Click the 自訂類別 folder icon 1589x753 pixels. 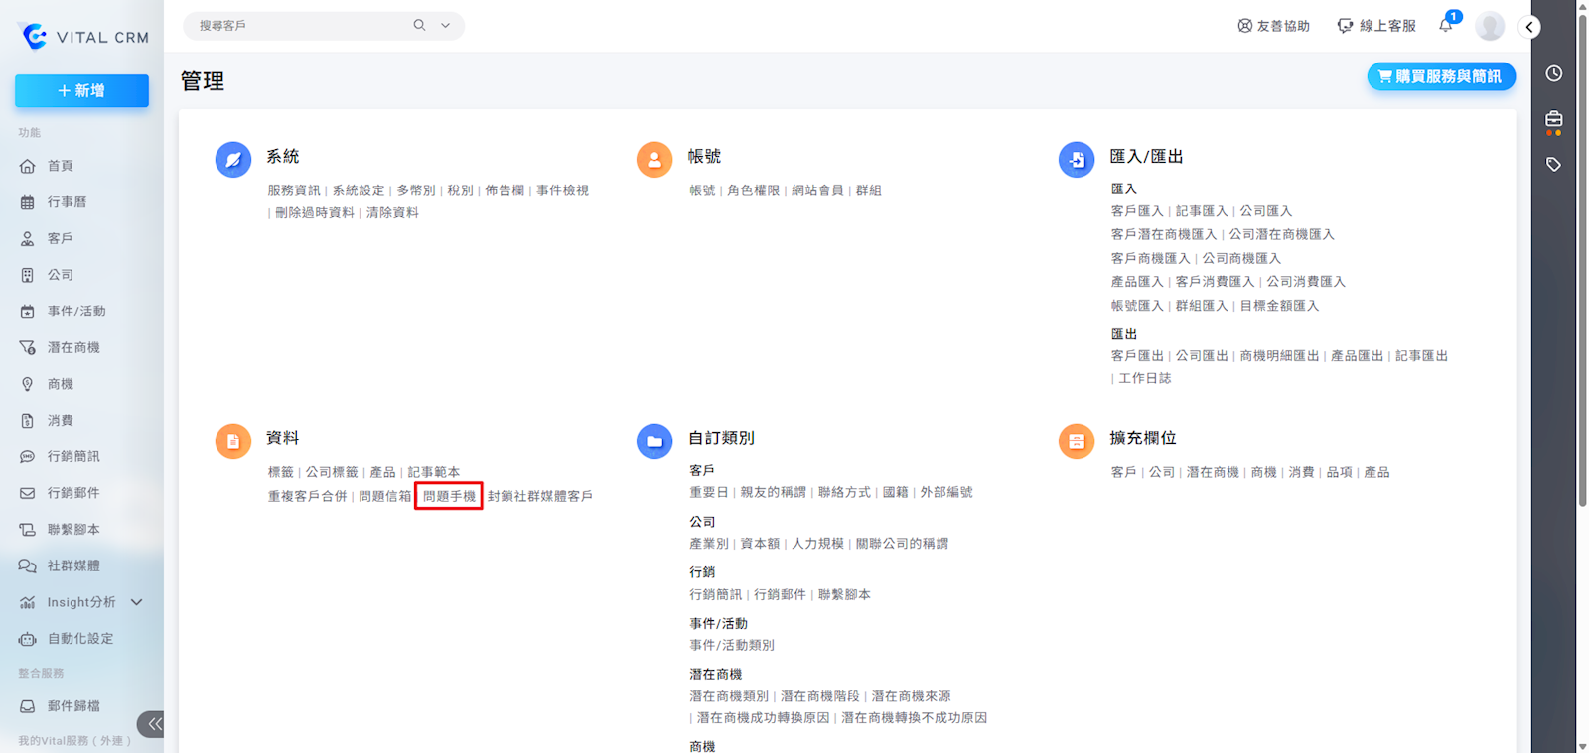click(x=654, y=440)
